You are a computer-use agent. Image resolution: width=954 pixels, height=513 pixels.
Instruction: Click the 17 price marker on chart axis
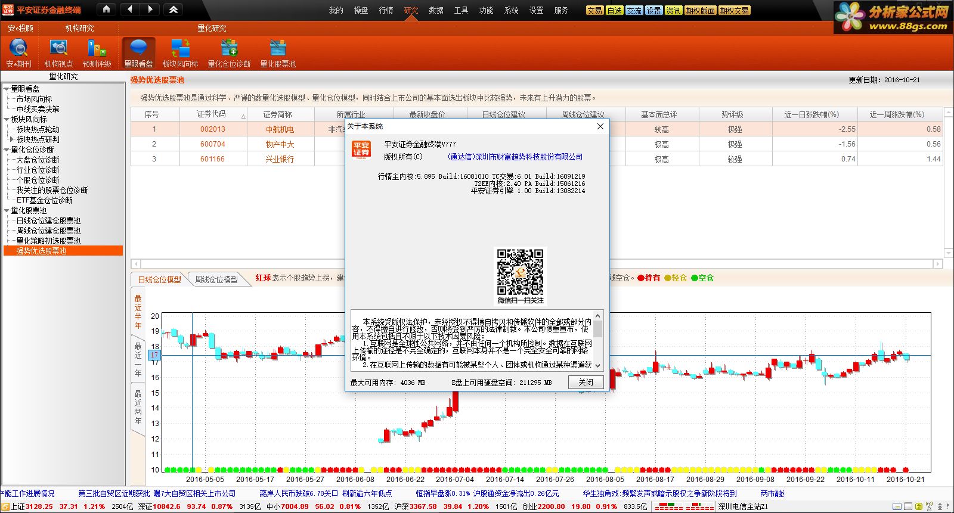(154, 355)
